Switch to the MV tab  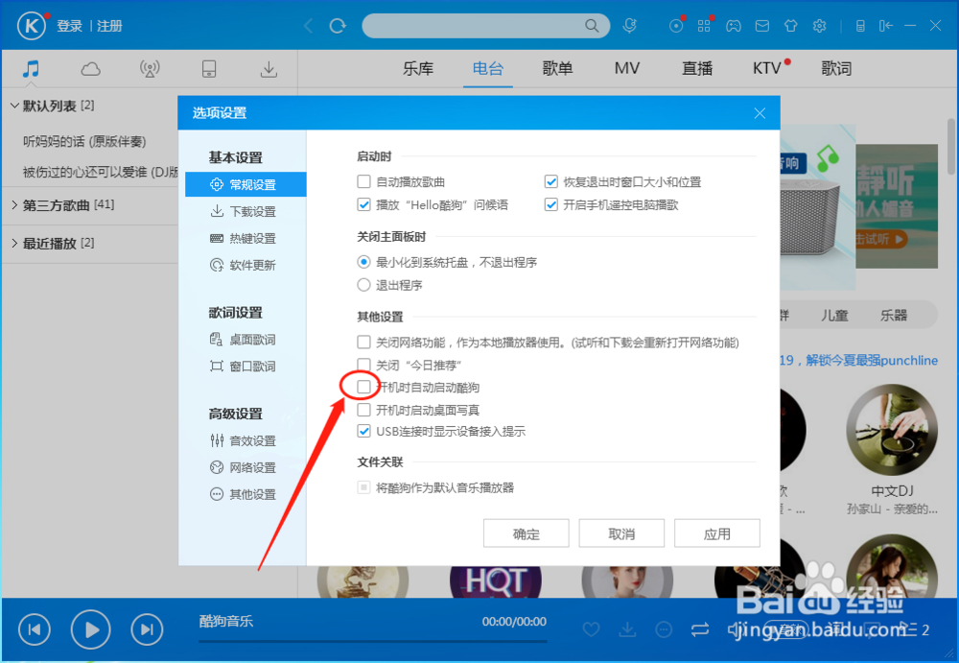click(x=627, y=68)
